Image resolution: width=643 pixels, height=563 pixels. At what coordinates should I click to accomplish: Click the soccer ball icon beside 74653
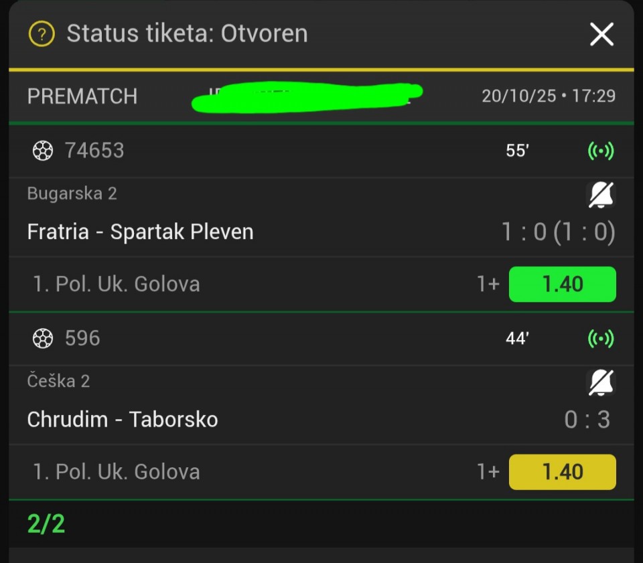point(43,151)
